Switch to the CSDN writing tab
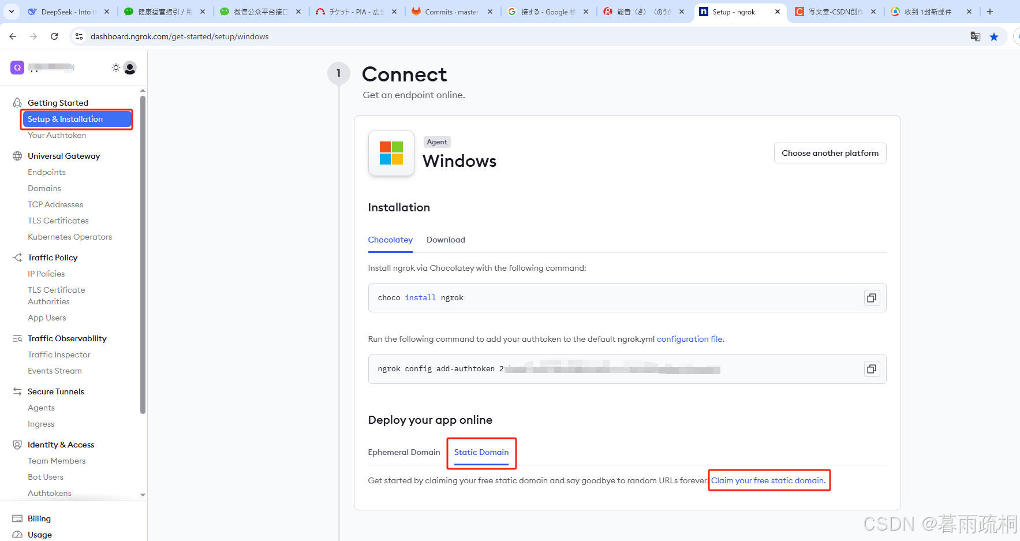This screenshot has width=1020, height=541. coord(835,12)
